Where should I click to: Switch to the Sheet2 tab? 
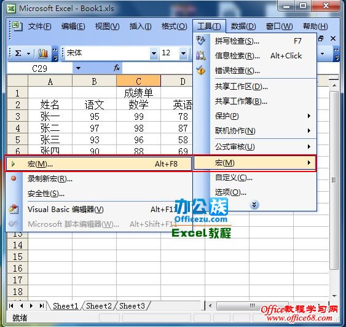[99, 306]
